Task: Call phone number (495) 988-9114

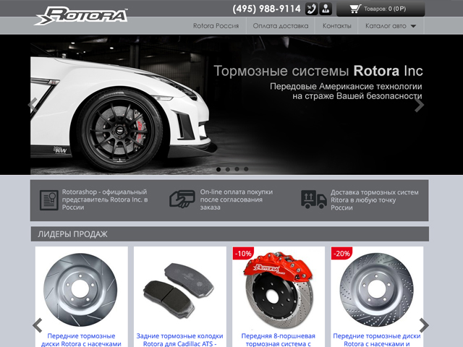Action: pyautogui.click(x=266, y=9)
